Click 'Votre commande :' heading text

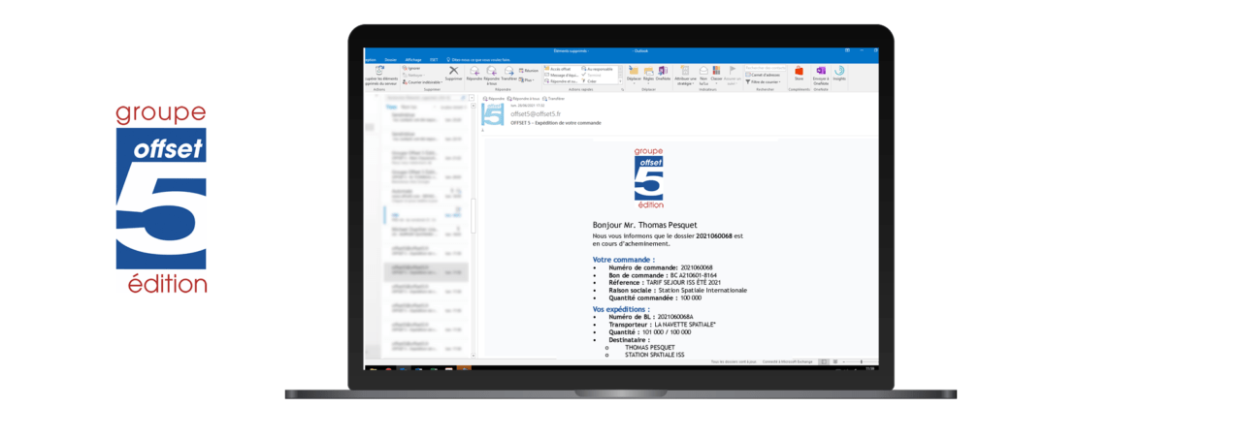pos(623,260)
